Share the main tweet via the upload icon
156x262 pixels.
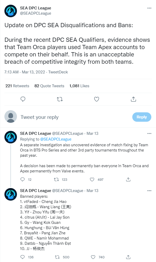click(x=133, y=99)
